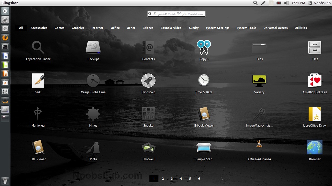This screenshot has height=186, width=332.
Task: Open LibreOffice Draw
Action: coord(315,114)
